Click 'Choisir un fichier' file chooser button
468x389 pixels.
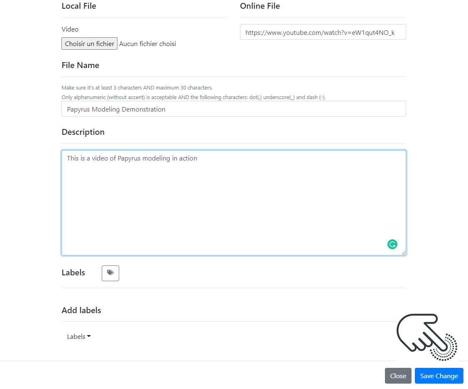point(89,44)
